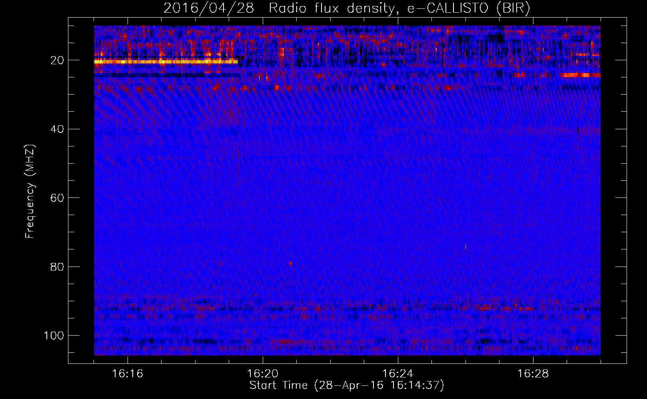
Task: Click the 16:24 time tick label
Action: pyautogui.click(x=398, y=373)
